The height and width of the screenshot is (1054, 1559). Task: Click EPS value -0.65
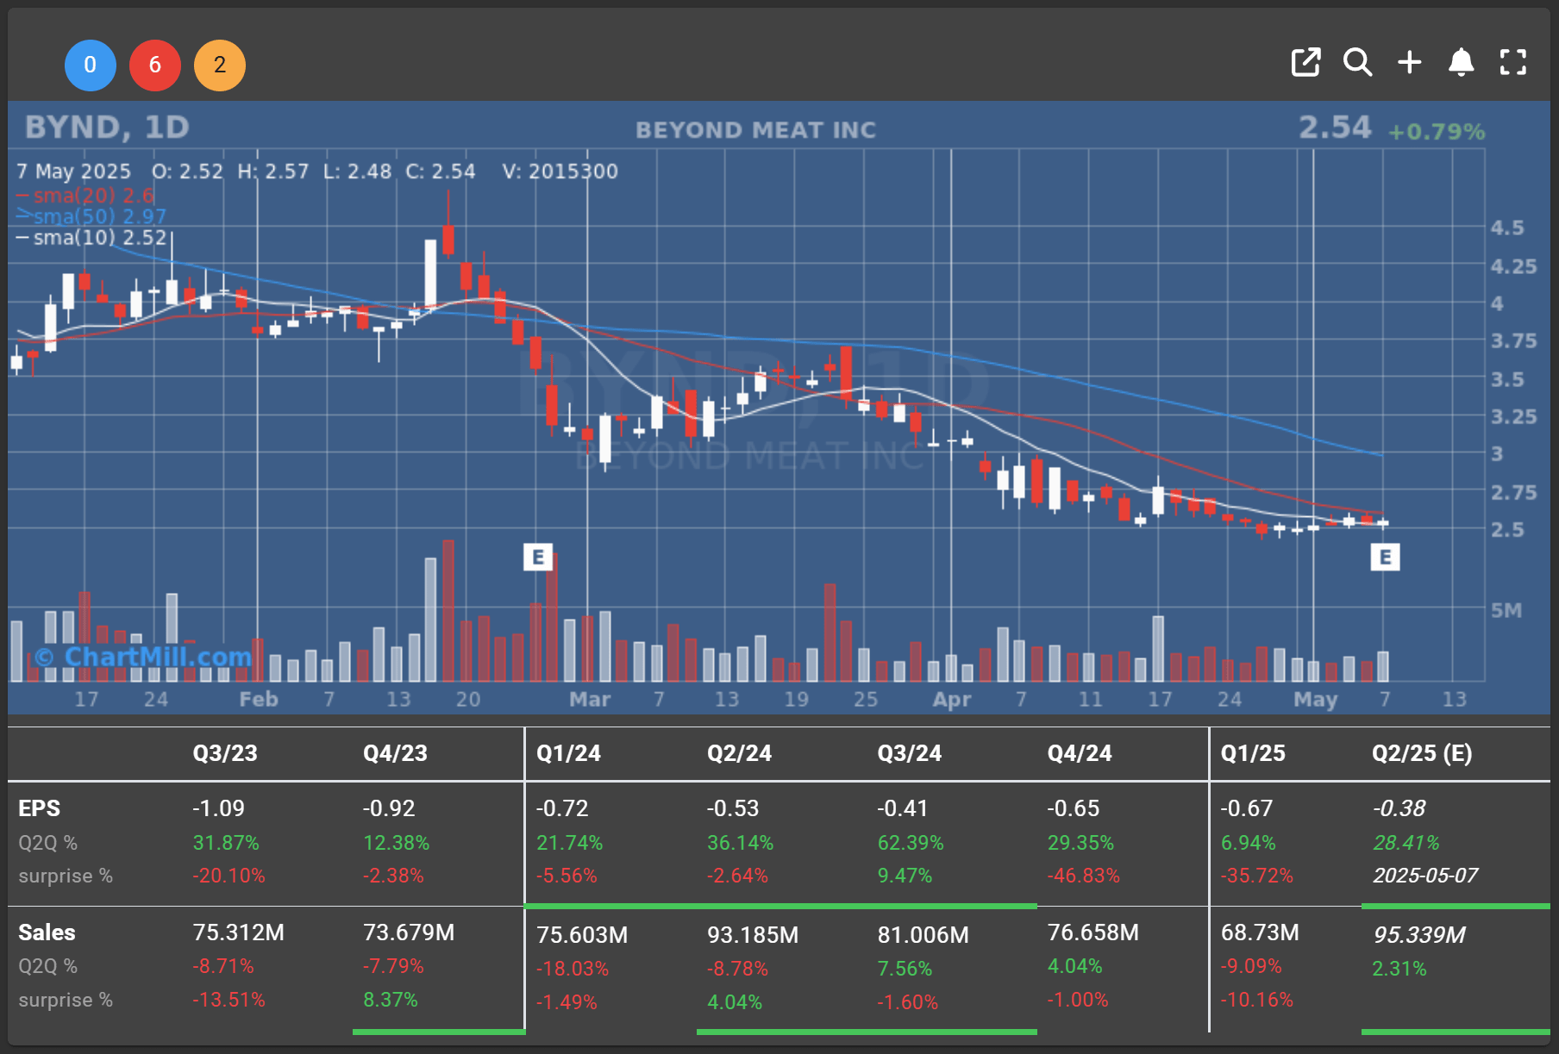click(1074, 808)
